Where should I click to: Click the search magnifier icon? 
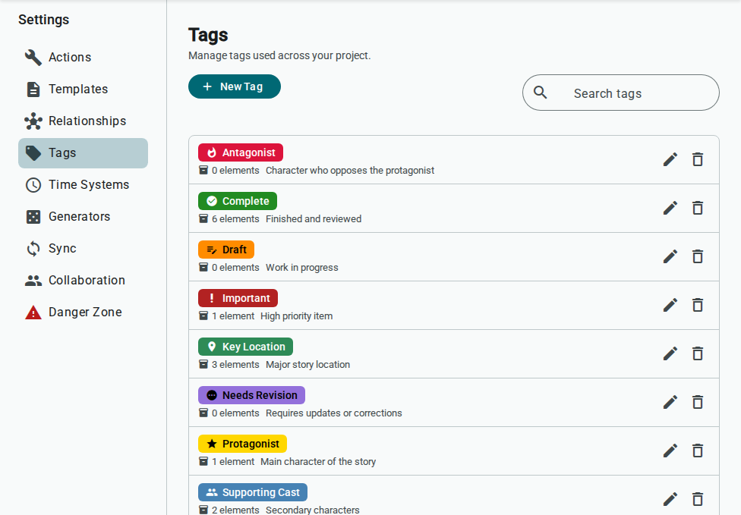coord(540,93)
